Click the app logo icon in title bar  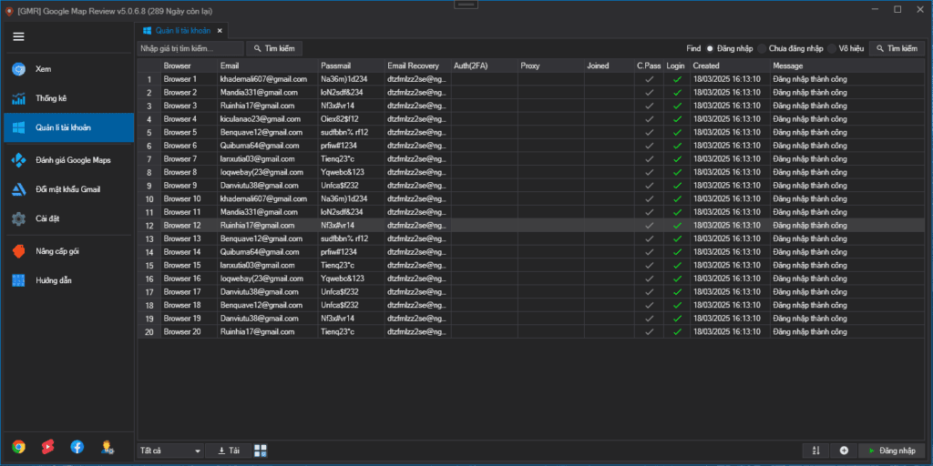click(9, 11)
